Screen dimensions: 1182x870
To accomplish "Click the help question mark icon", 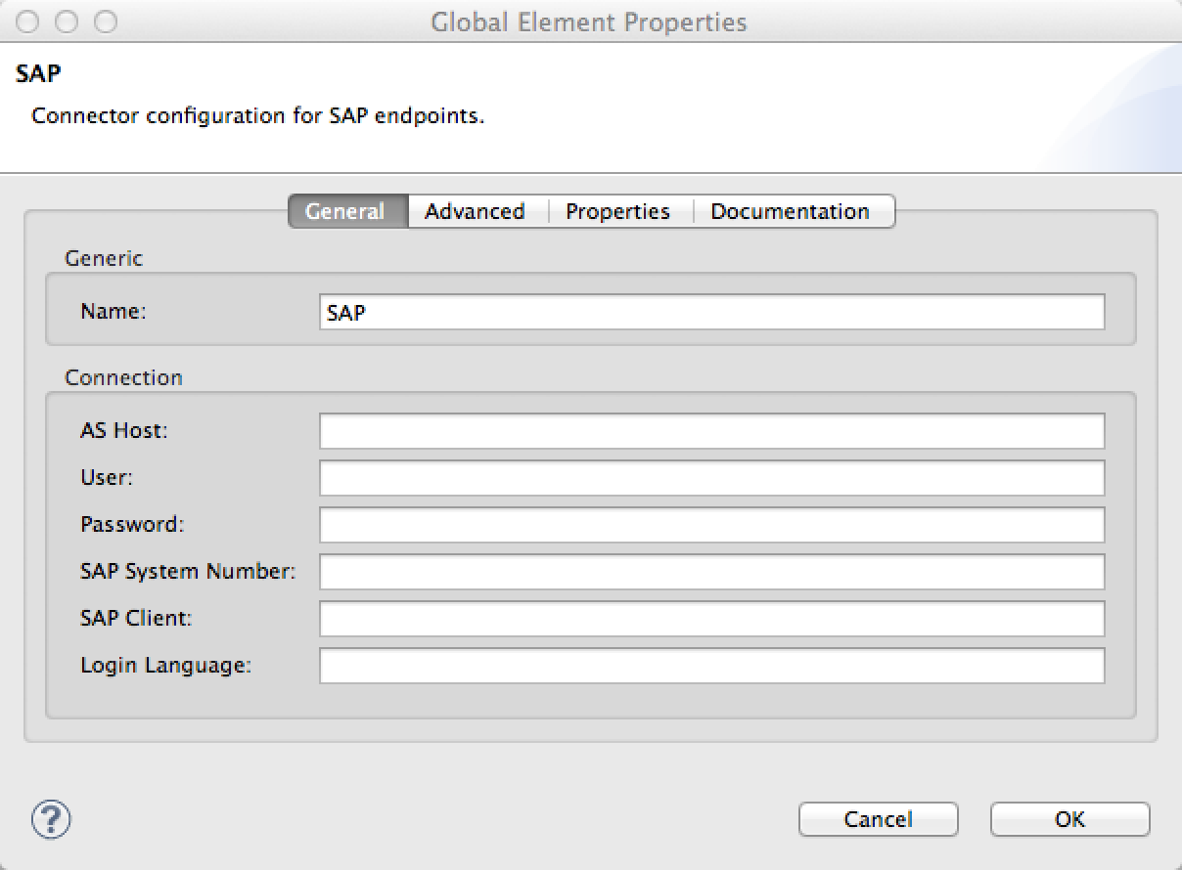I will 50,820.
